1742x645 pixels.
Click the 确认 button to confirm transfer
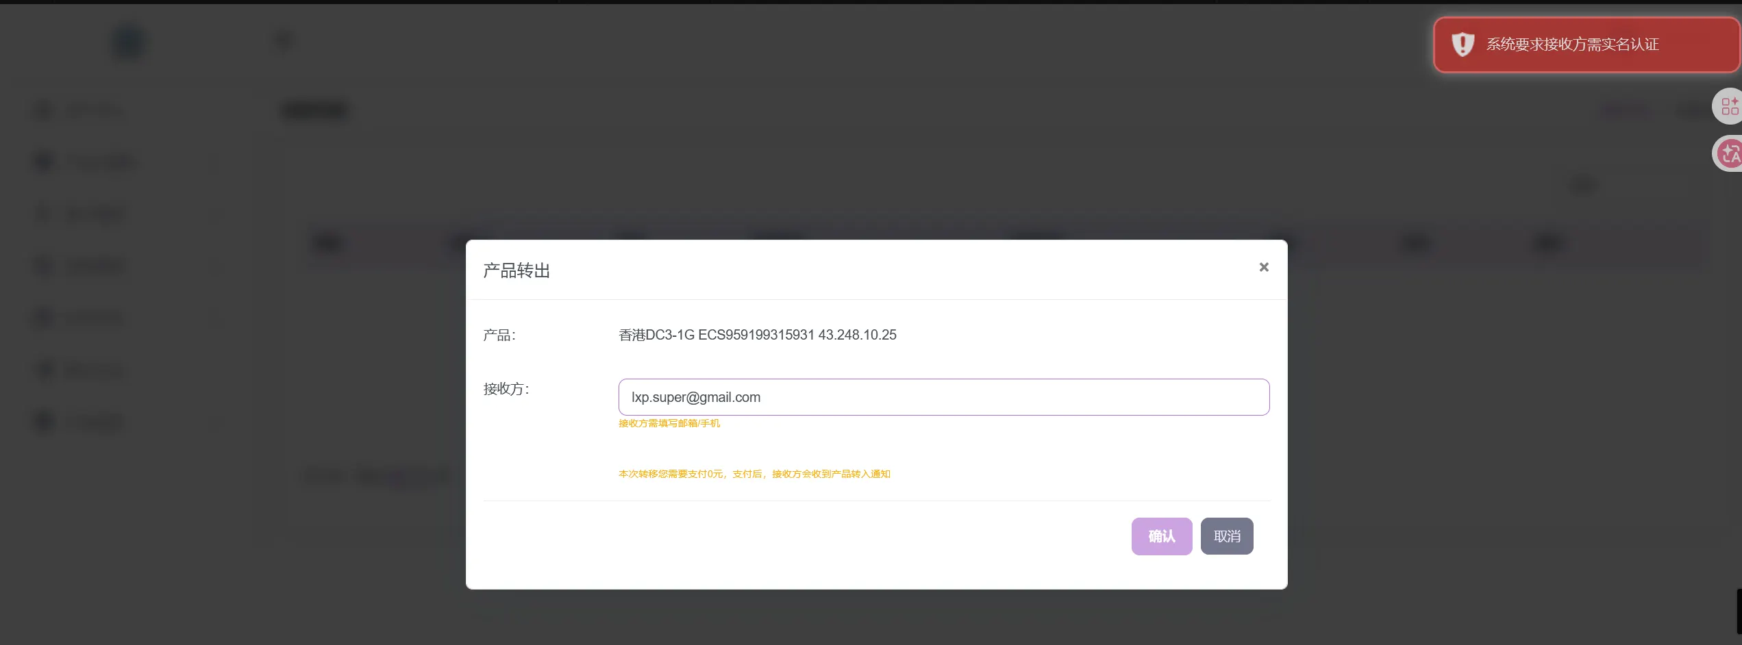click(x=1161, y=536)
